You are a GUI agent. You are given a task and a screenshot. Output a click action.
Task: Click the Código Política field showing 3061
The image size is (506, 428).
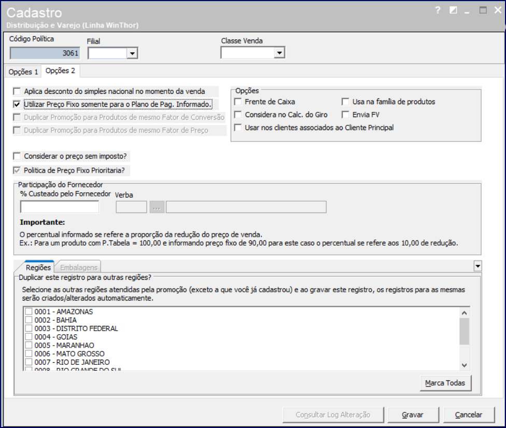[45, 53]
